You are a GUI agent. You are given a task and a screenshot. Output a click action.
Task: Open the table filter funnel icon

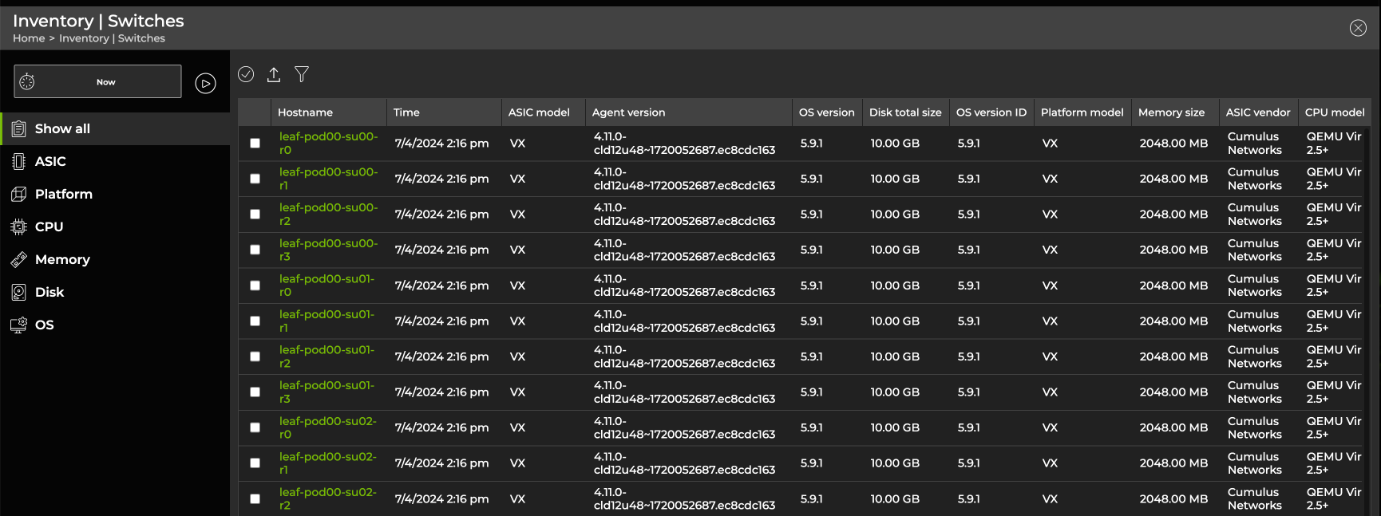pos(302,74)
